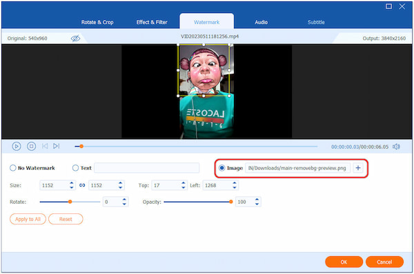The height and width of the screenshot is (274, 414).
Task: Click the top-center watermark resize handle
Action: click(204, 45)
